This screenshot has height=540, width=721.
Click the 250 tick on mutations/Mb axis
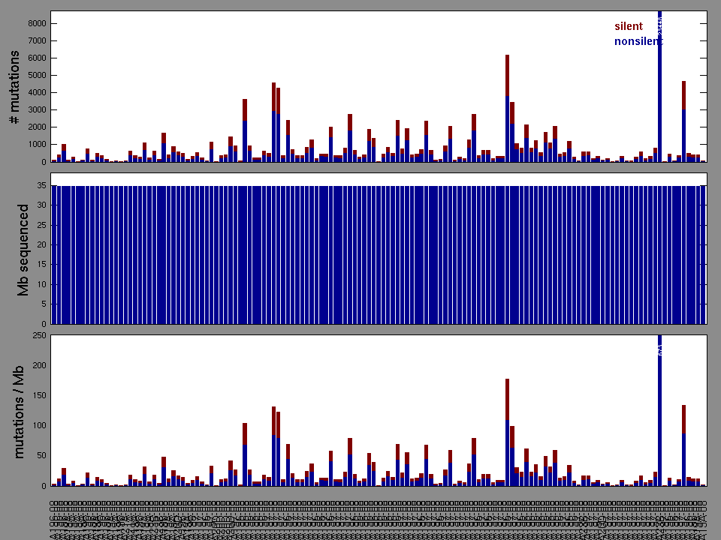pyautogui.click(x=39, y=335)
